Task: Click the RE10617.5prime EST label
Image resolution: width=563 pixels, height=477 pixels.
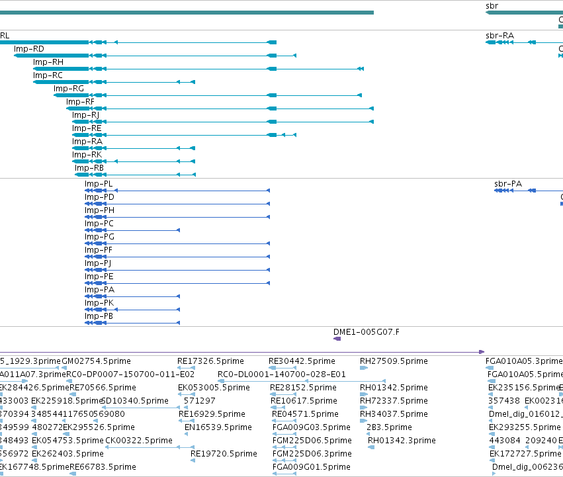Action: [304, 401]
